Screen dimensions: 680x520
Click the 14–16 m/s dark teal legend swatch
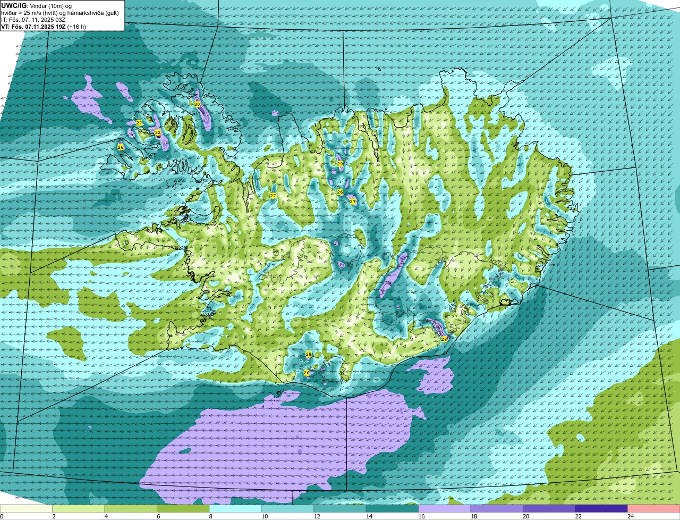[x=393, y=508]
